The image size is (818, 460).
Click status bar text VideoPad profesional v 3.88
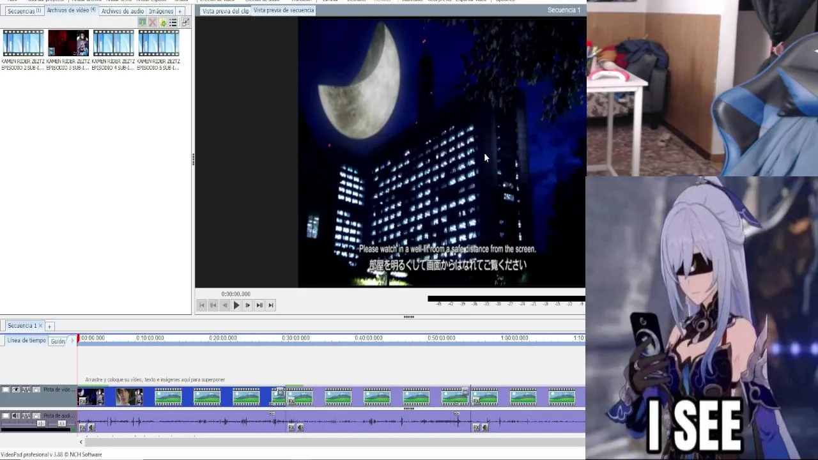click(x=51, y=455)
